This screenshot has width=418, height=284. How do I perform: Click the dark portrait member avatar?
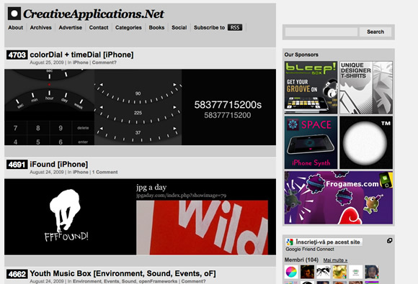307,272
